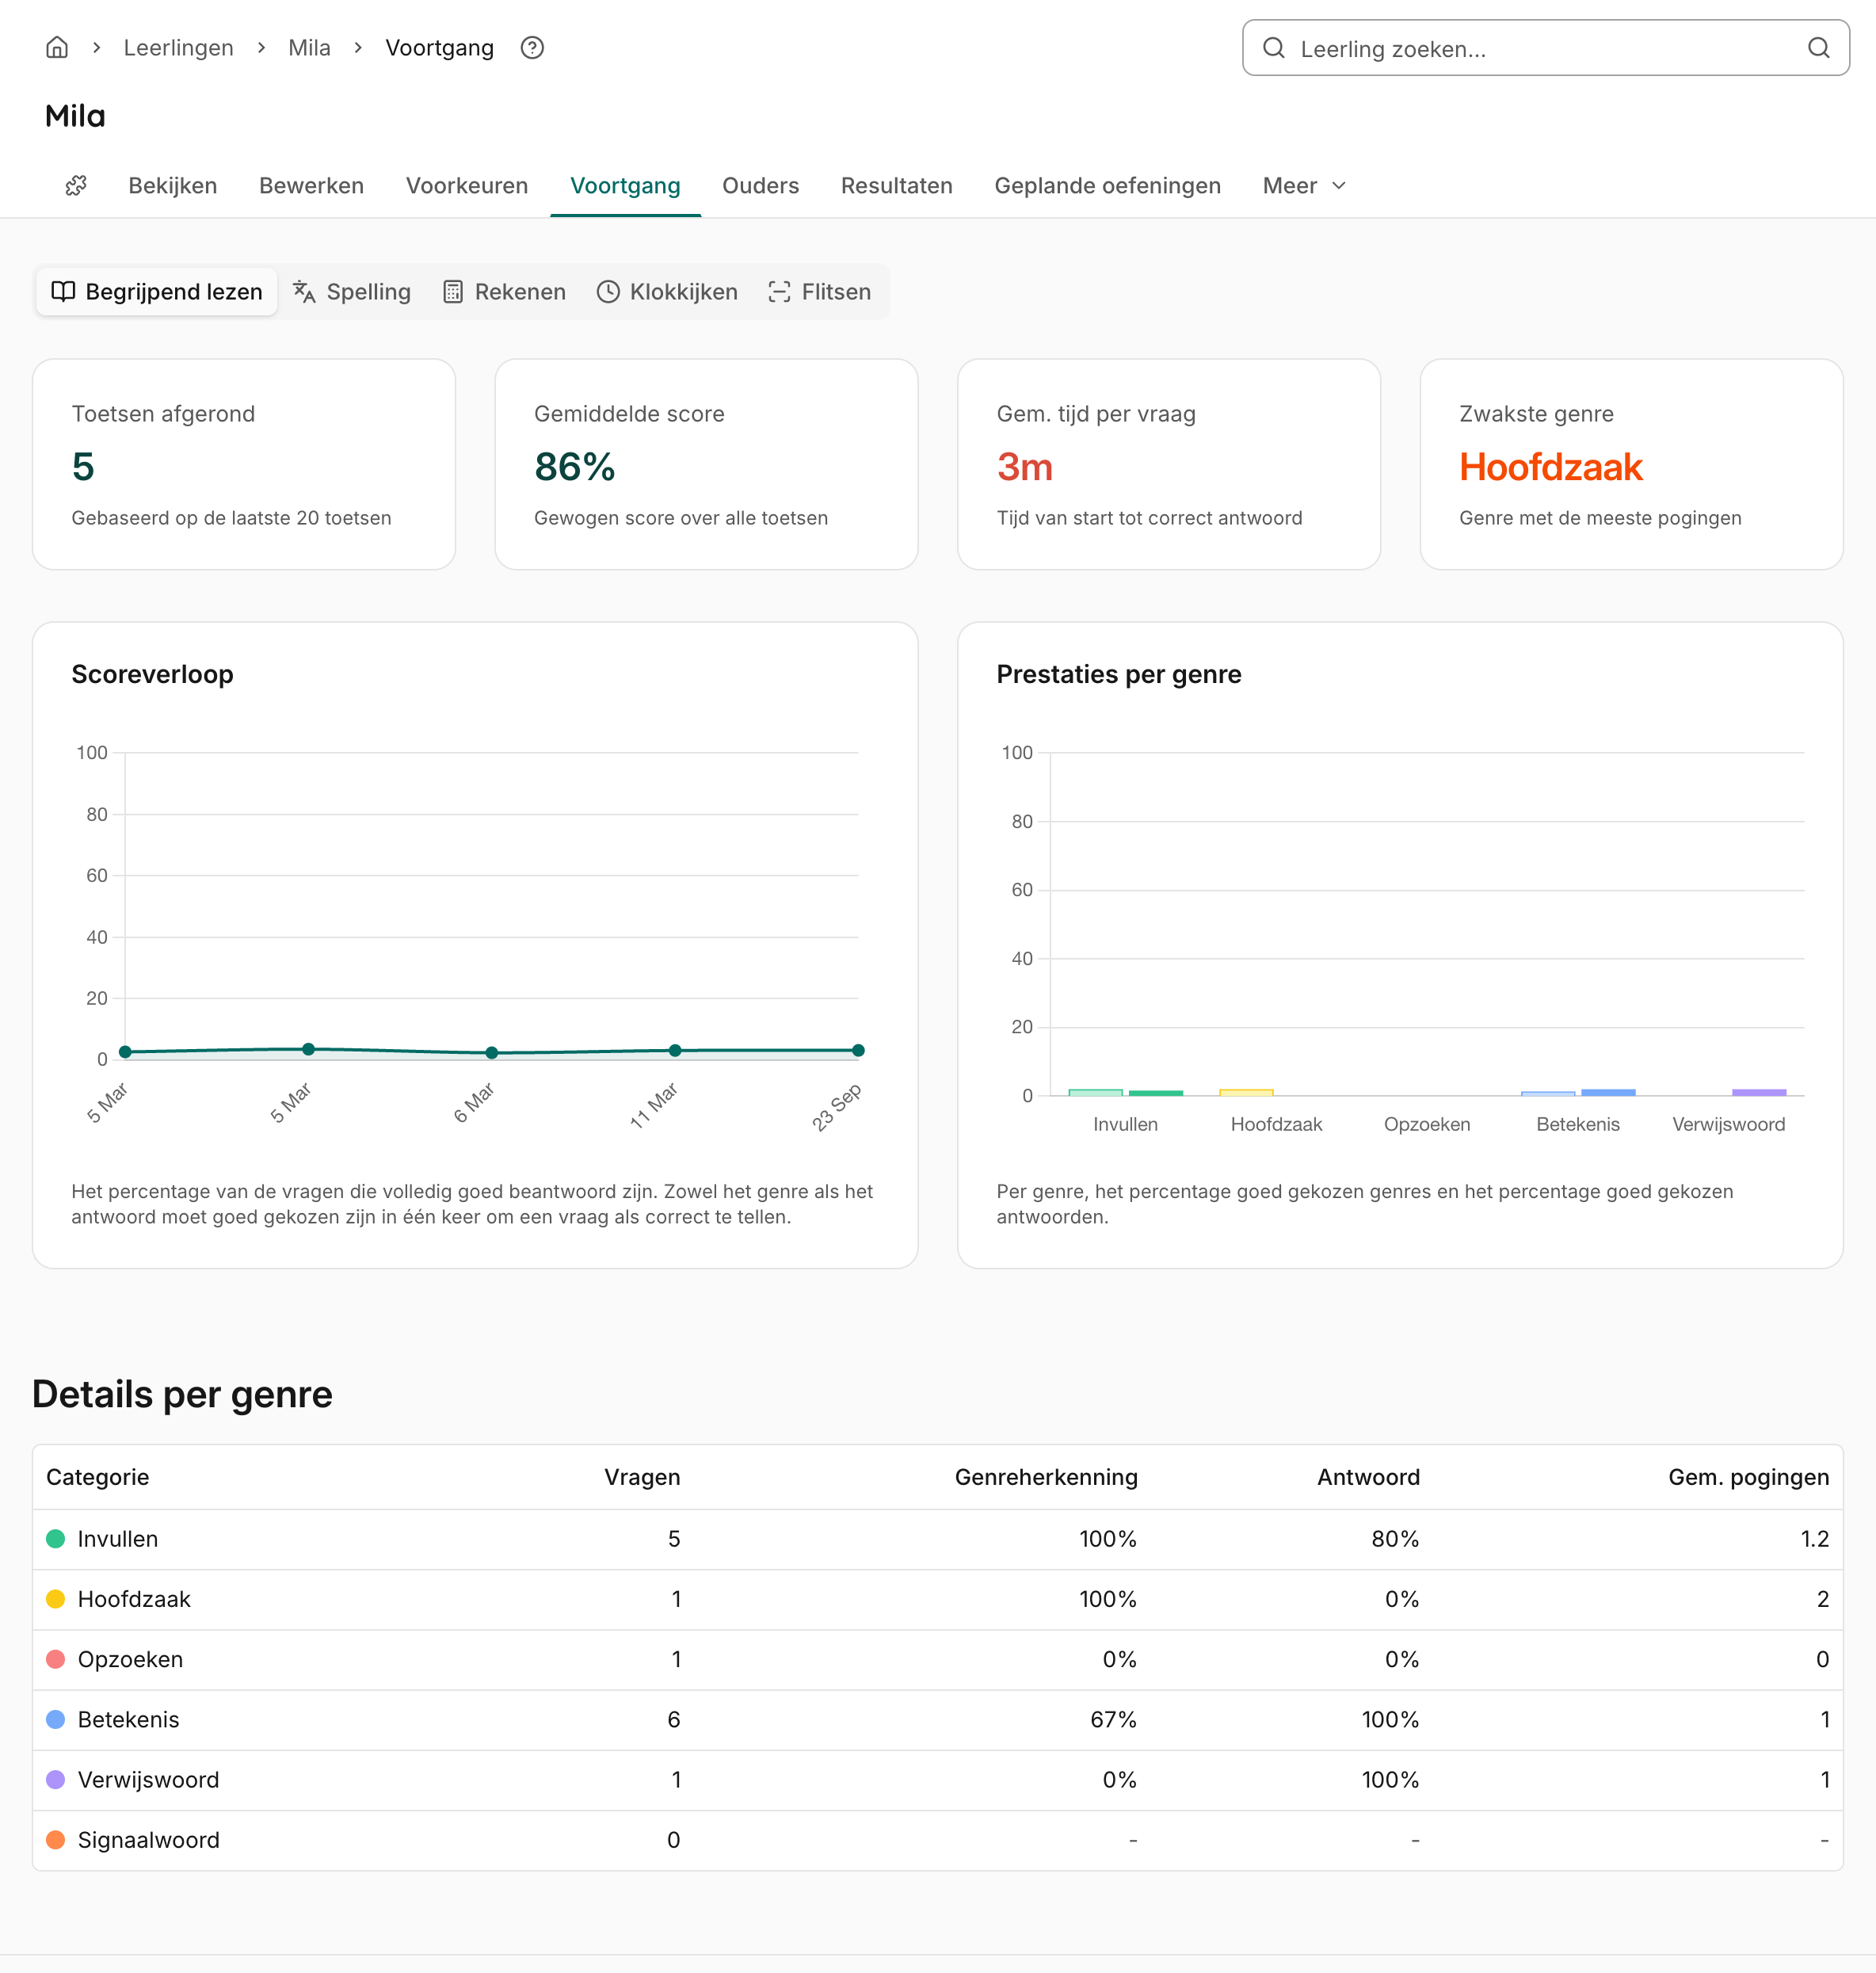Click the orange Signaalwoord color dot
The height and width of the screenshot is (1973, 1876).
(x=56, y=1840)
